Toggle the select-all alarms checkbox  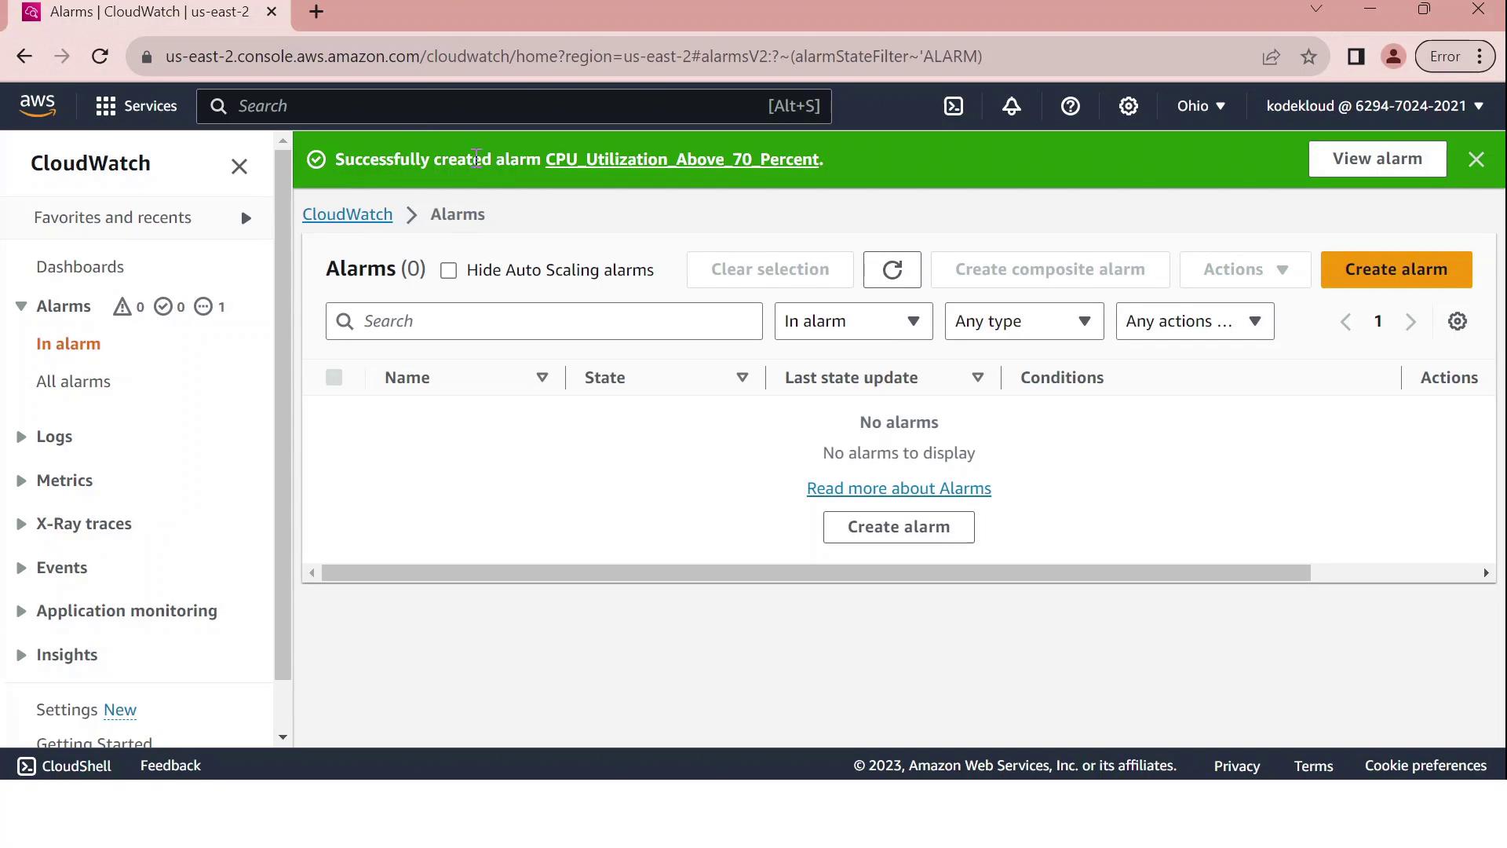tap(334, 378)
